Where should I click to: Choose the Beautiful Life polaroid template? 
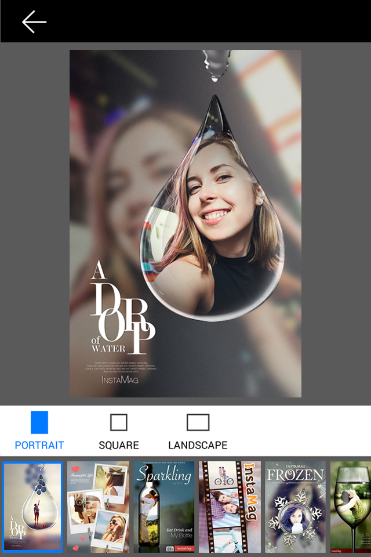tap(99, 507)
